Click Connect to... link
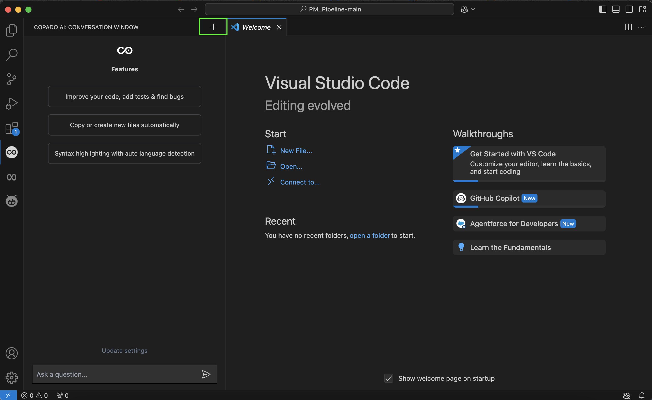This screenshot has width=652, height=400. pyautogui.click(x=300, y=182)
